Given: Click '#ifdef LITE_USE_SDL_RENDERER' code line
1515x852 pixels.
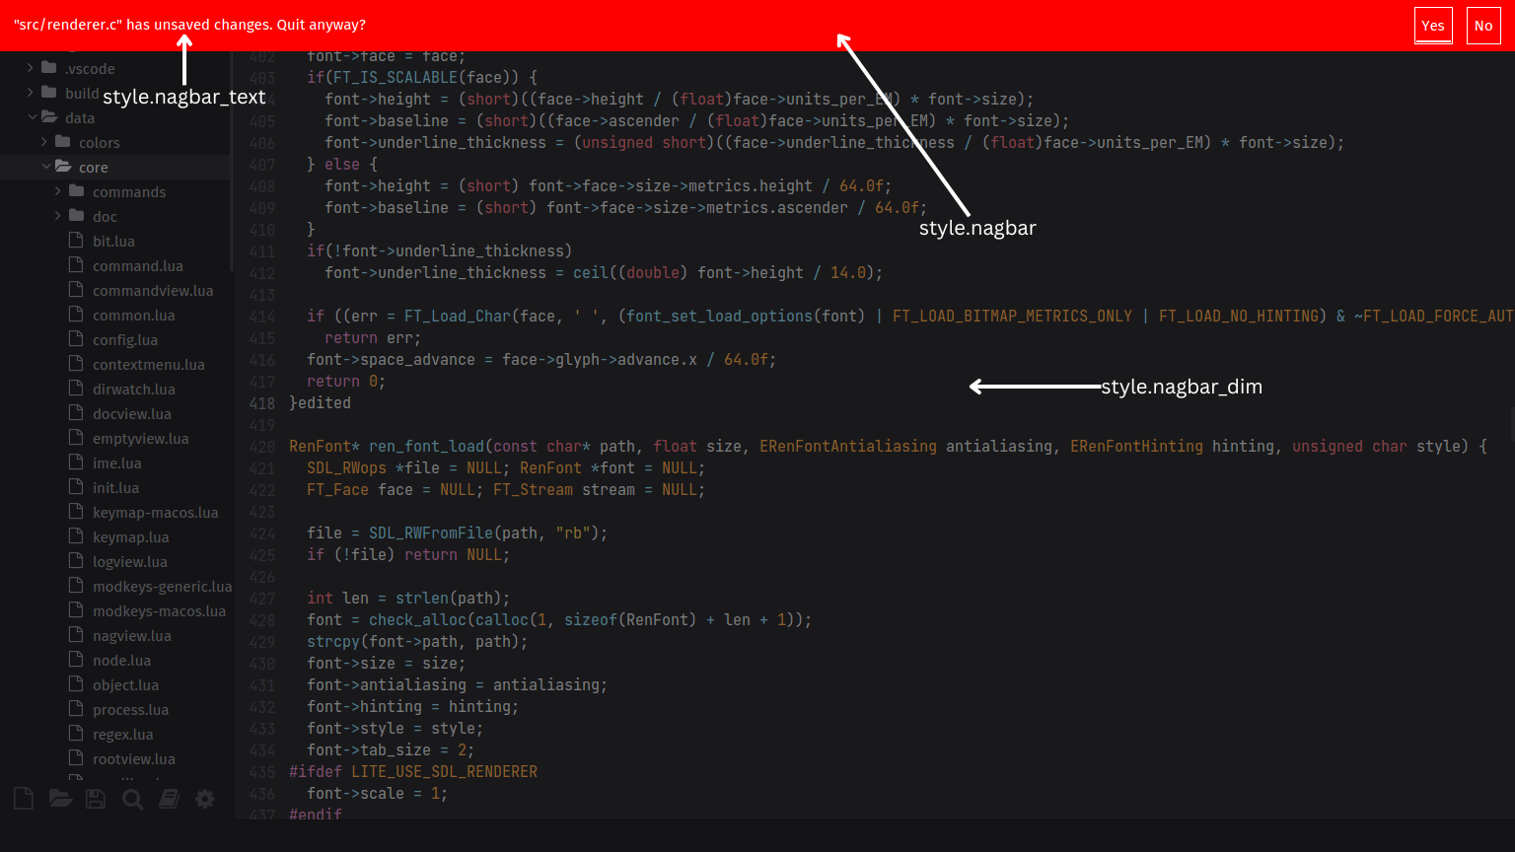Looking at the screenshot, I should 413,771.
